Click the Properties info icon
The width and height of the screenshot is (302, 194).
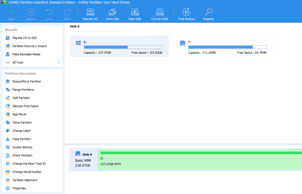[8, 189]
